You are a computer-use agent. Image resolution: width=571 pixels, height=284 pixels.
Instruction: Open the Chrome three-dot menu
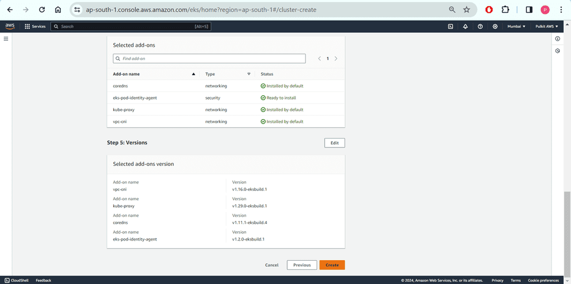(561, 10)
